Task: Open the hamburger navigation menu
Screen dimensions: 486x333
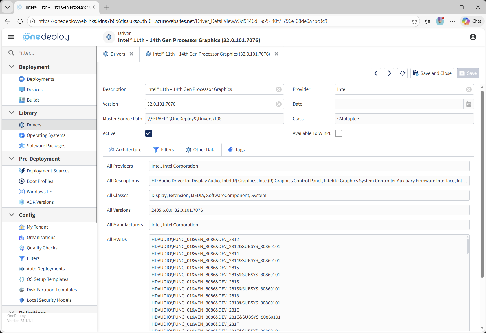Action: point(11,37)
